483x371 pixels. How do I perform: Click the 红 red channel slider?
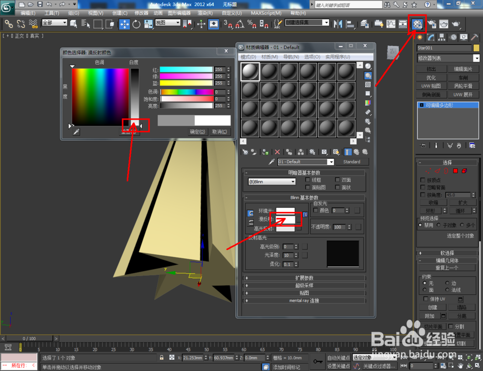[186, 69]
